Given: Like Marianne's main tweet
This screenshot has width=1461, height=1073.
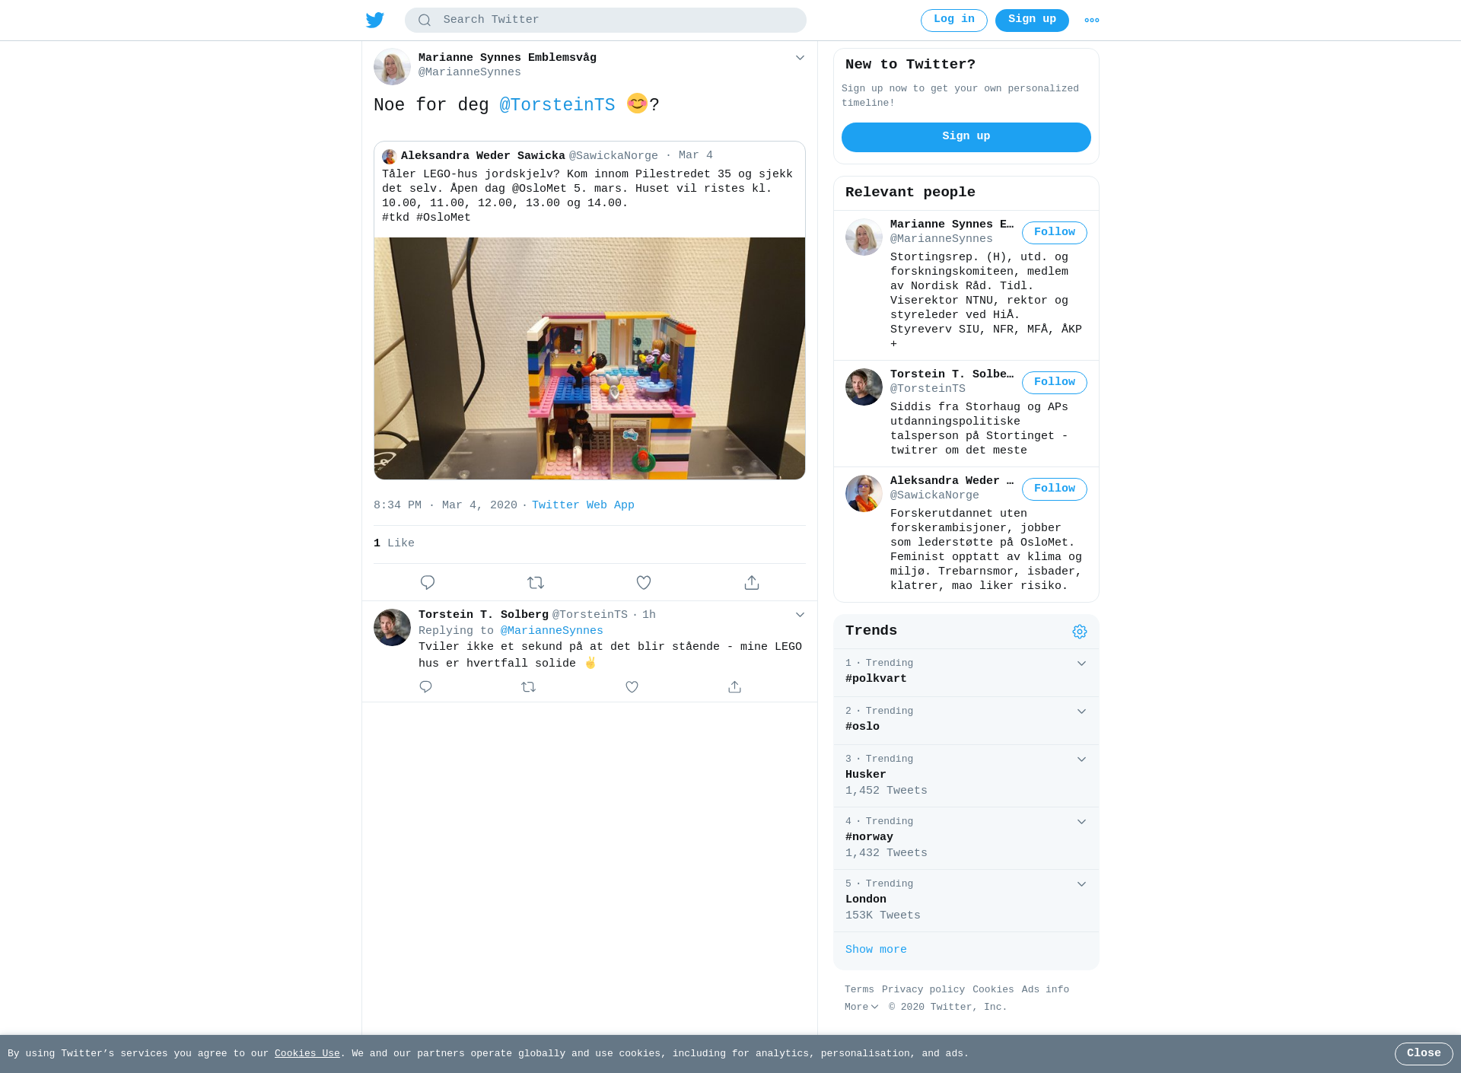Looking at the screenshot, I should click(x=644, y=582).
